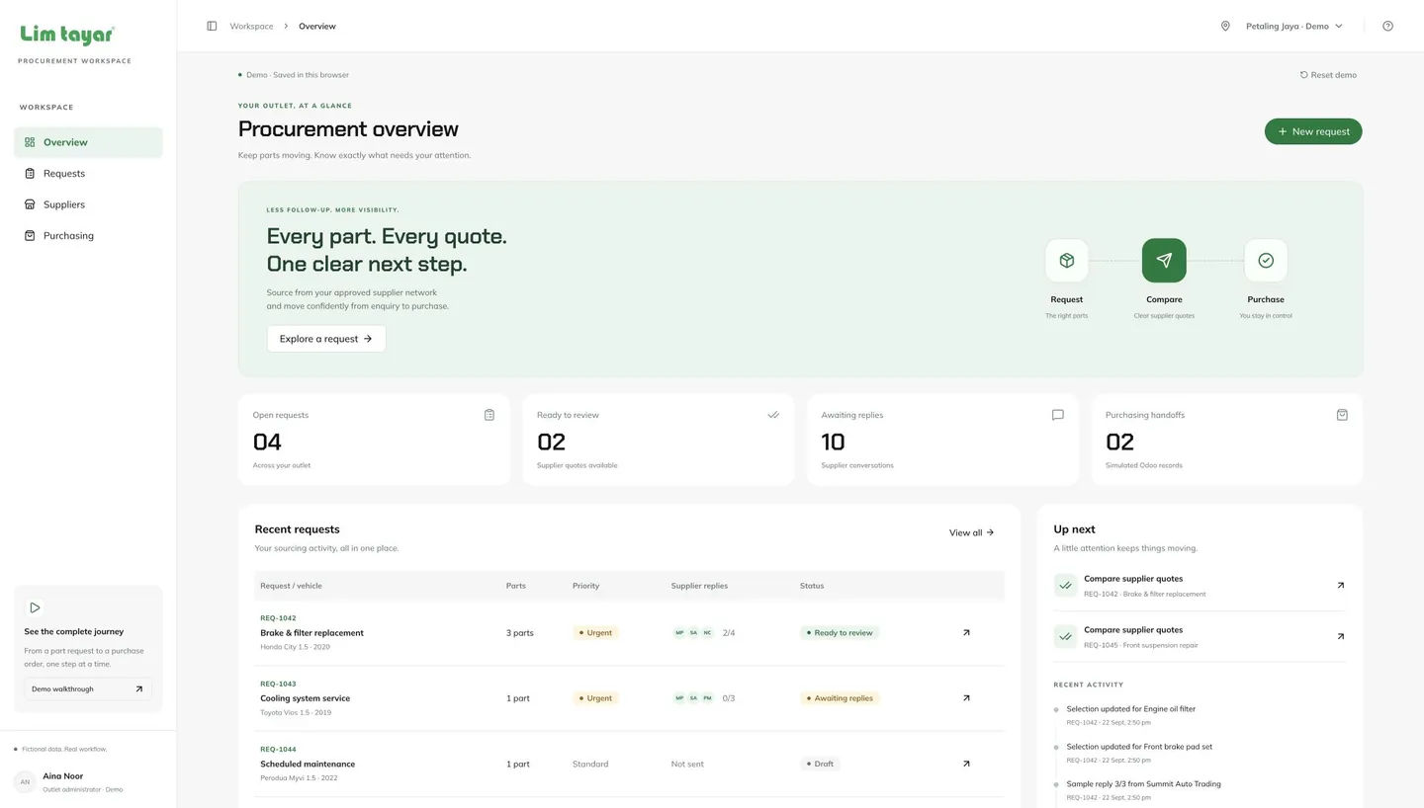Click the MP supplier badge in REQ-1043 row
This screenshot has width=1424, height=808.
[x=679, y=698]
